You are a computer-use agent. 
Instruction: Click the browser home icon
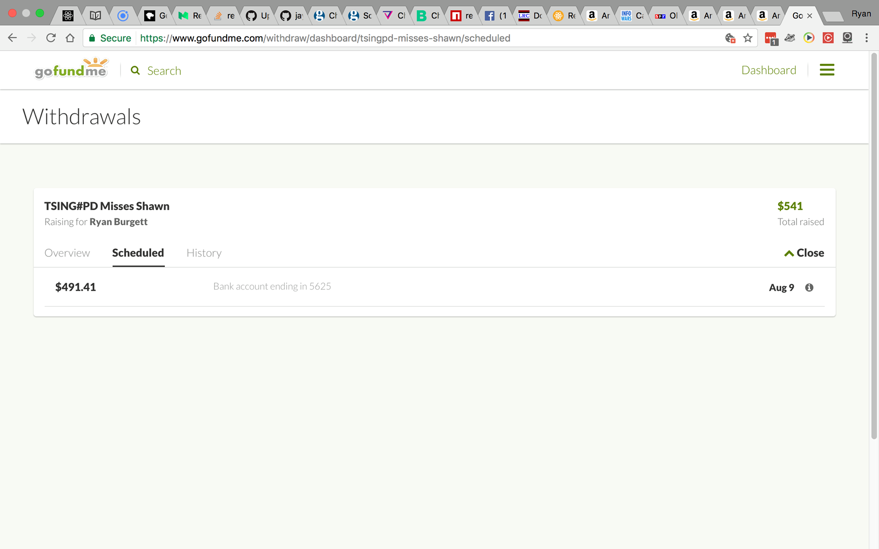pos(70,38)
